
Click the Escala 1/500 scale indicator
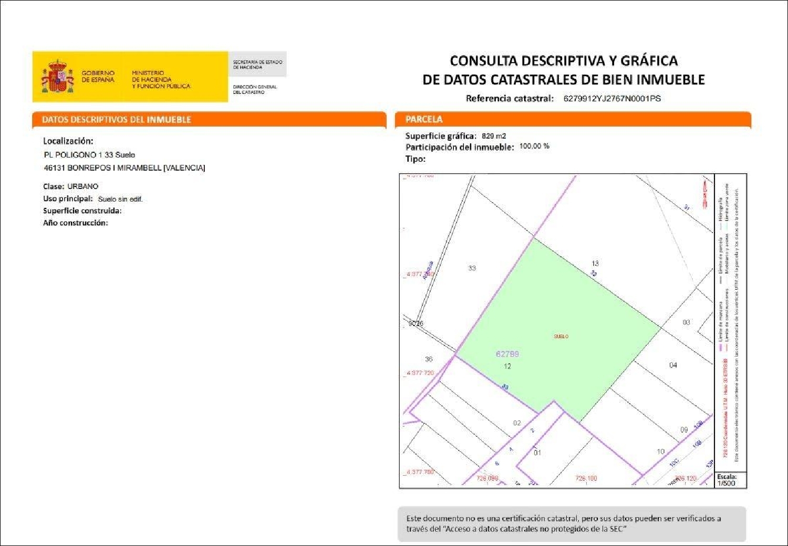pyautogui.click(x=728, y=479)
